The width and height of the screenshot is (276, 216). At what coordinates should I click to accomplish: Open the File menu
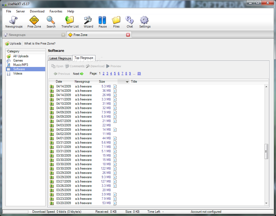[9, 11]
